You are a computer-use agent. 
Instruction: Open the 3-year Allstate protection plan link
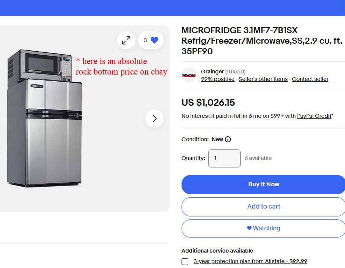click(250, 261)
